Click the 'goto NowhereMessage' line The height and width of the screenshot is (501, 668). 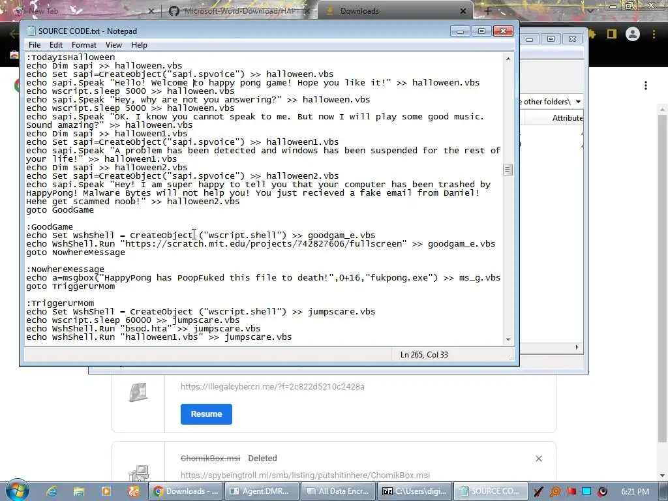coord(76,252)
